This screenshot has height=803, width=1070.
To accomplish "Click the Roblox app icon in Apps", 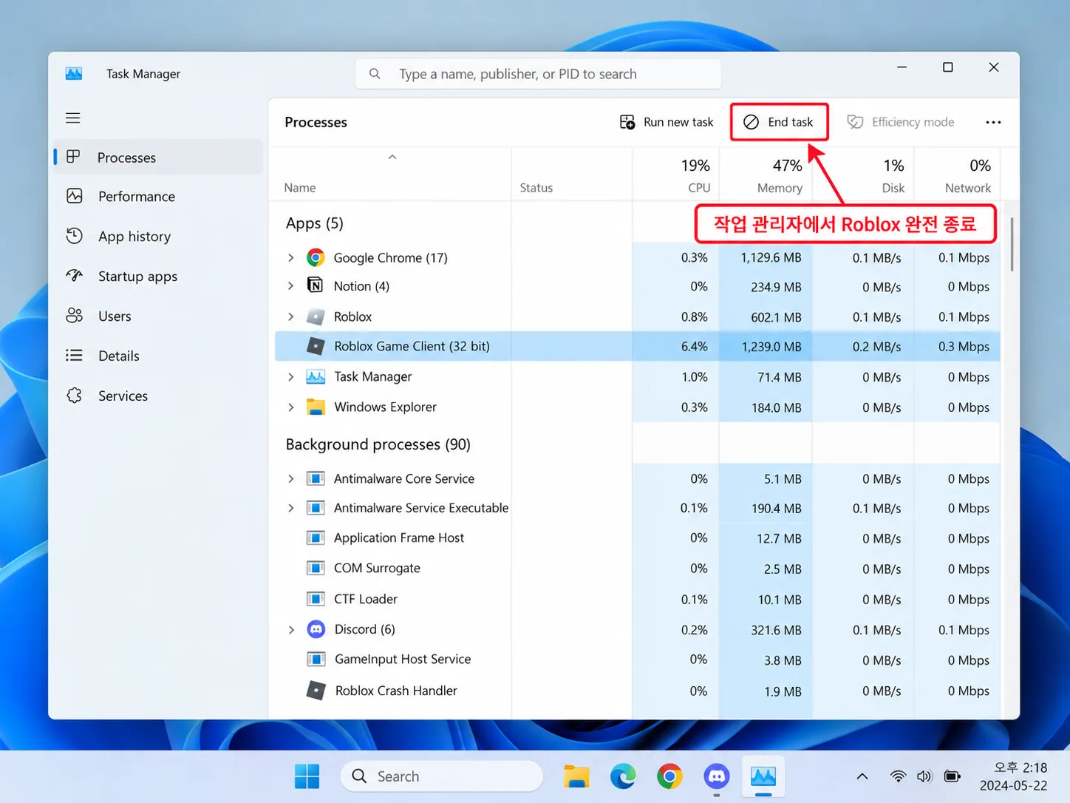I will click(316, 316).
